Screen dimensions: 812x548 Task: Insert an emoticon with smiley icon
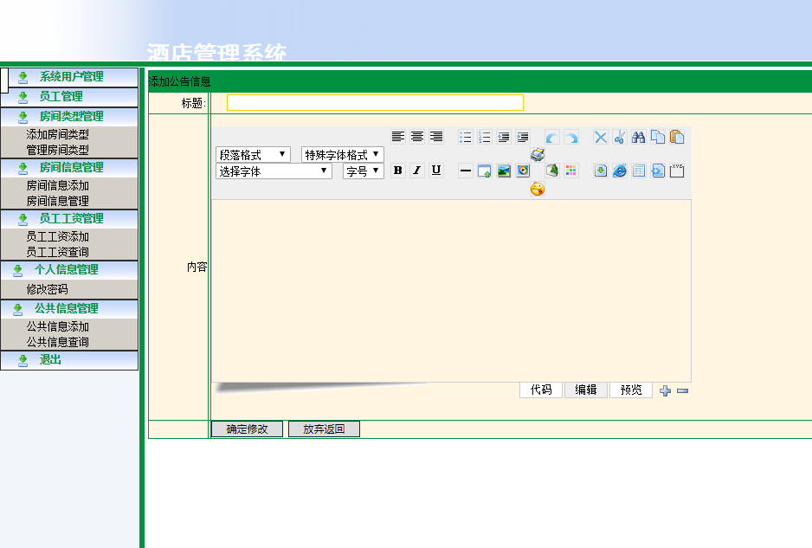coord(538,189)
